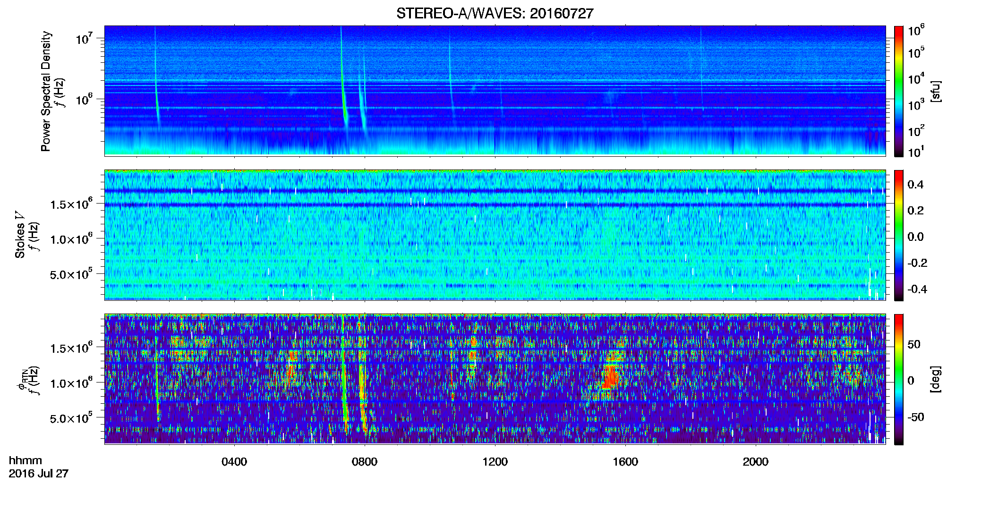The image size is (990, 510).
Task: Click the 1.0×10^6 tick on the Stokes V panel
Action: (x=71, y=238)
